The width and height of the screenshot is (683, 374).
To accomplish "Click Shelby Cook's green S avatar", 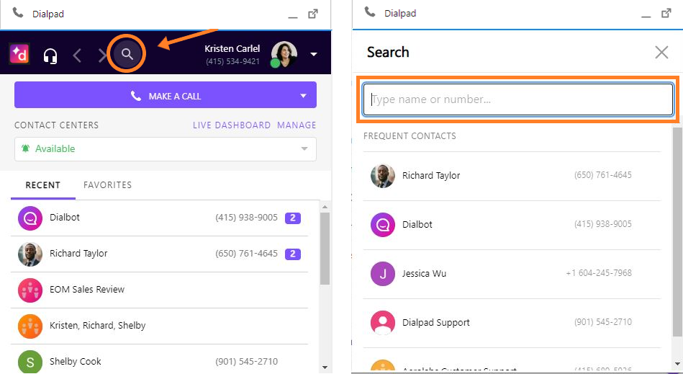I will click(x=30, y=362).
